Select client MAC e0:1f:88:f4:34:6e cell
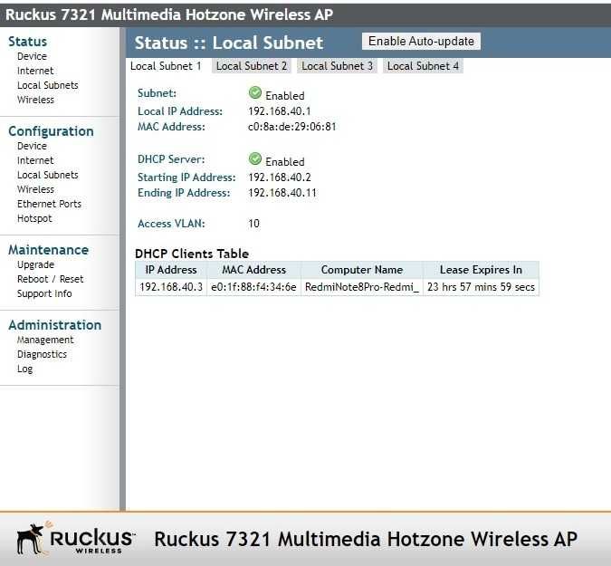Screen dimensions: 611x566 coord(253,287)
